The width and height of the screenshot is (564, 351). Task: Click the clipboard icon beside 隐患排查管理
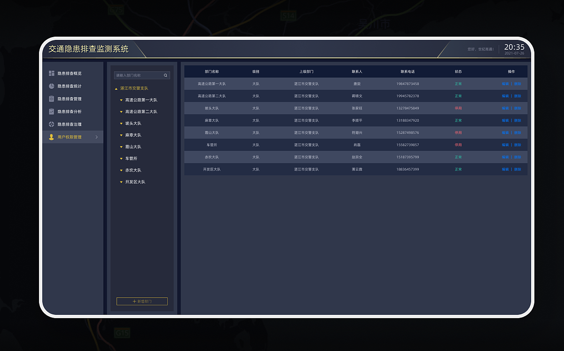point(52,99)
